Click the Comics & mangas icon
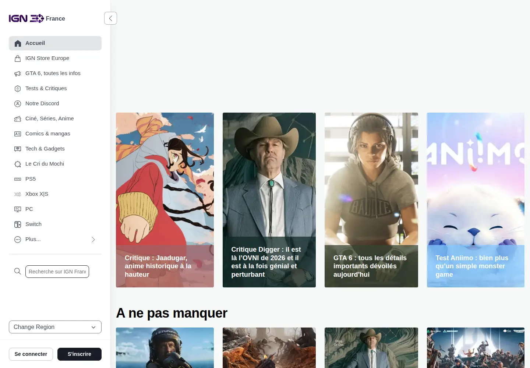 [18, 134]
